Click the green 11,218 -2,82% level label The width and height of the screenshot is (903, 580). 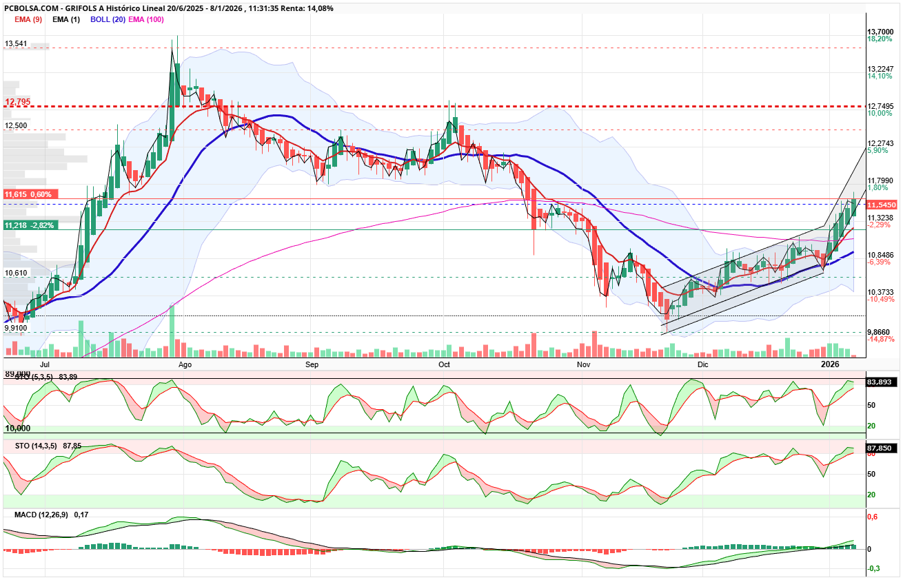pyautogui.click(x=29, y=225)
